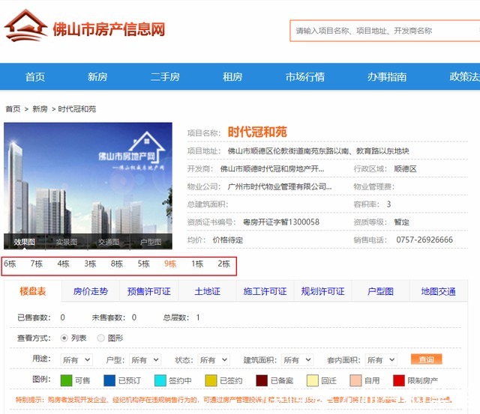Click the dark red 已备案 legend swatch
Screen dimensions: 480x414
click(x=262, y=381)
